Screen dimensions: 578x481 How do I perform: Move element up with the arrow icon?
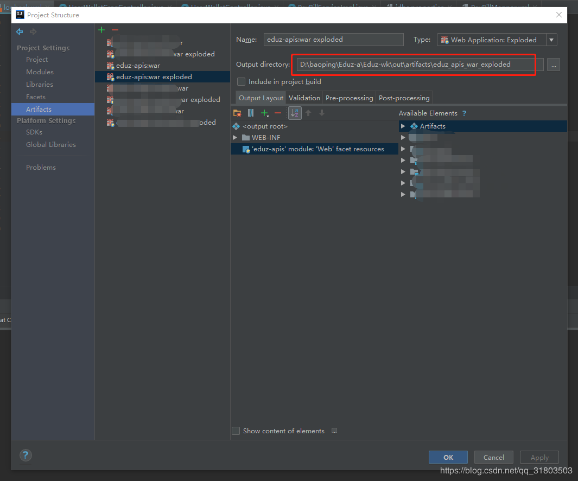tap(308, 113)
